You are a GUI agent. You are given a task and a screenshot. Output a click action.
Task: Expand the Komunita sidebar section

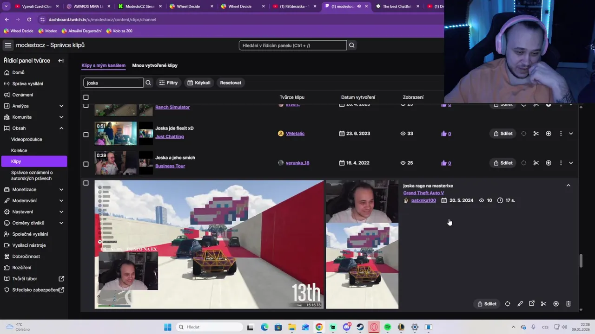(61, 117)
